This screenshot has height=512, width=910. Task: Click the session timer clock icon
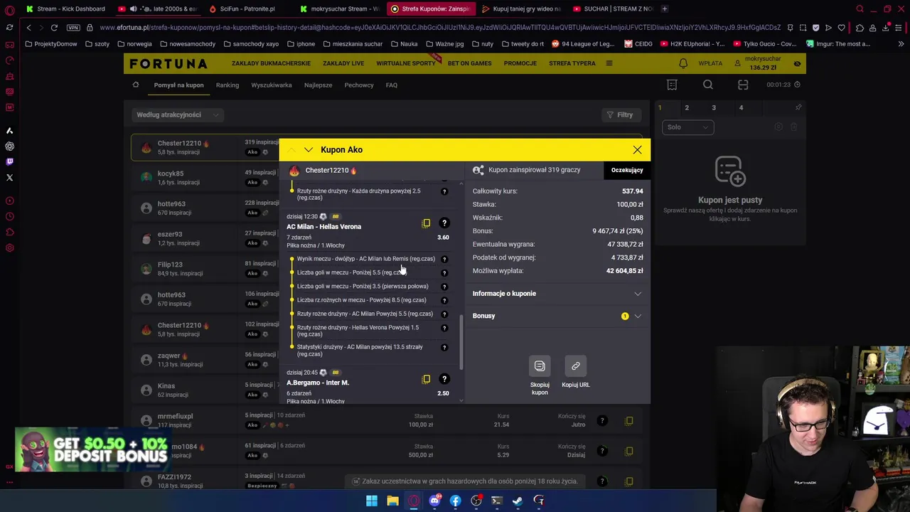pyautogui.click(x=797, y=85)
